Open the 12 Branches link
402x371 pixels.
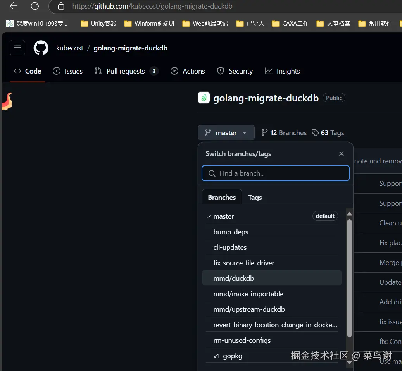click(284, 132)
